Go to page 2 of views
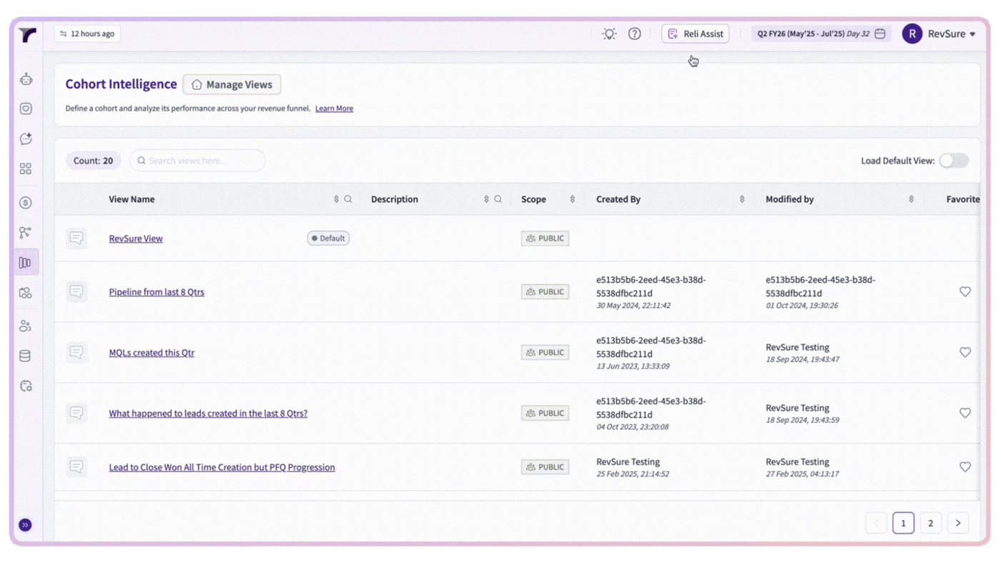Screen dimensions: 1001x563 tap(930, 523)
